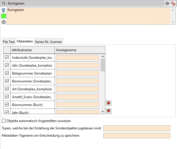
Task: Click the Anzeigename column header
Action: click(80, 50)
